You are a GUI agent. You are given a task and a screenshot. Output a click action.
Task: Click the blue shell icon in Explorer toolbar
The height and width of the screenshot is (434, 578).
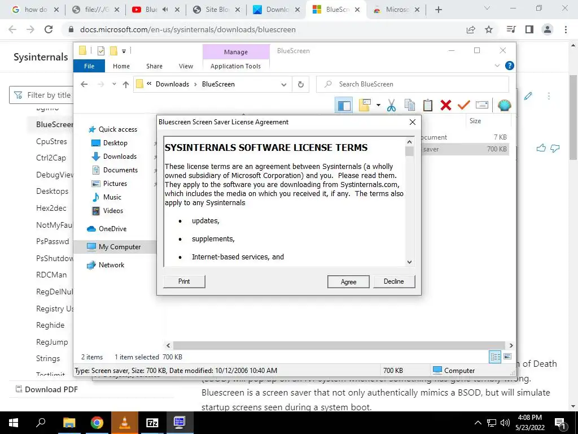pos(504,106)
